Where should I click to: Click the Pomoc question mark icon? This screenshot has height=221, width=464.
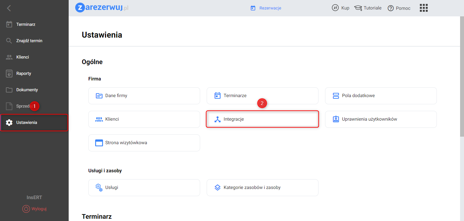390,8
